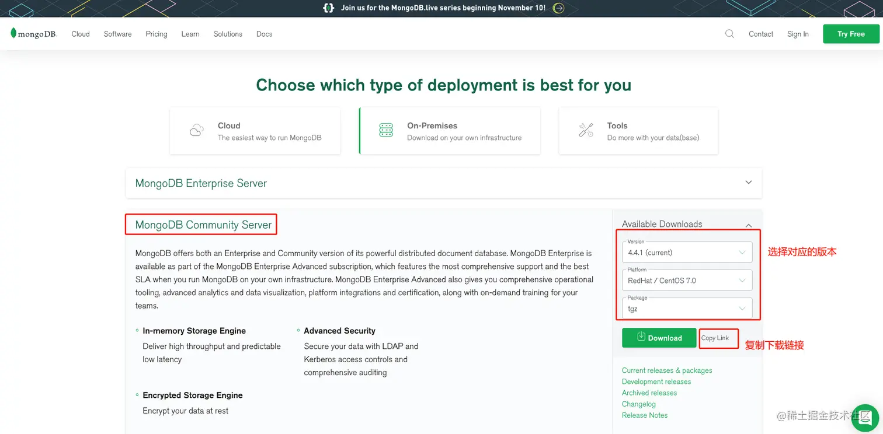Click the In-memory Storage Engine heading
883x434 pixels.
[194, 331]
